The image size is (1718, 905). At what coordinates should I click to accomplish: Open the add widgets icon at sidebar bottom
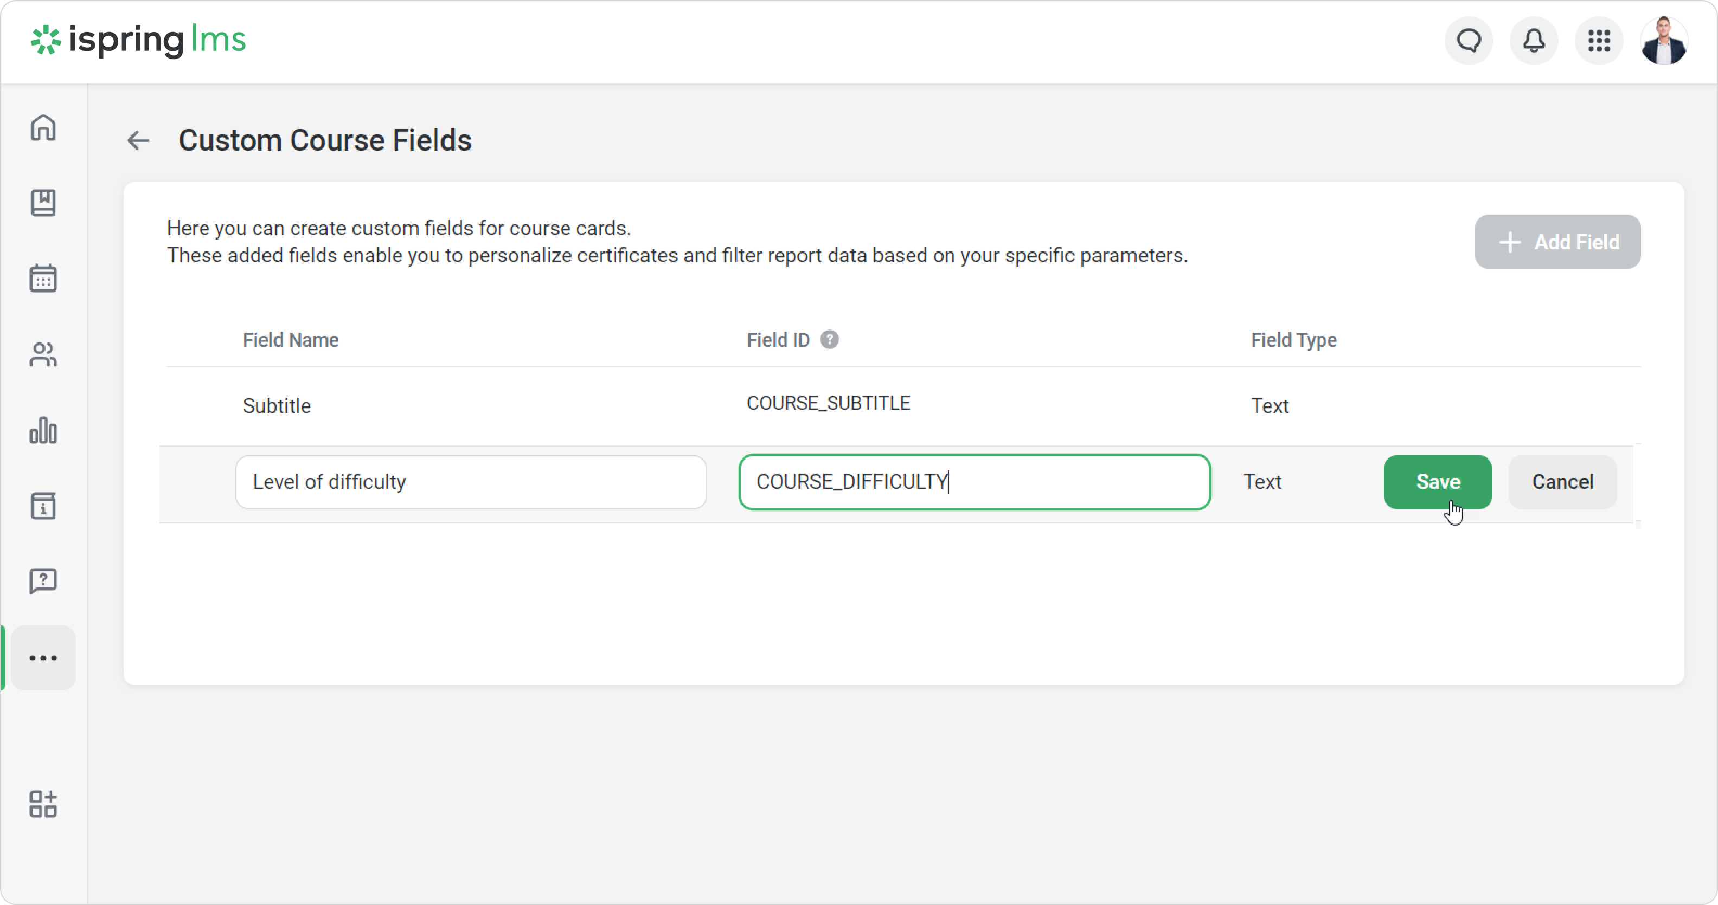[43, 804]
